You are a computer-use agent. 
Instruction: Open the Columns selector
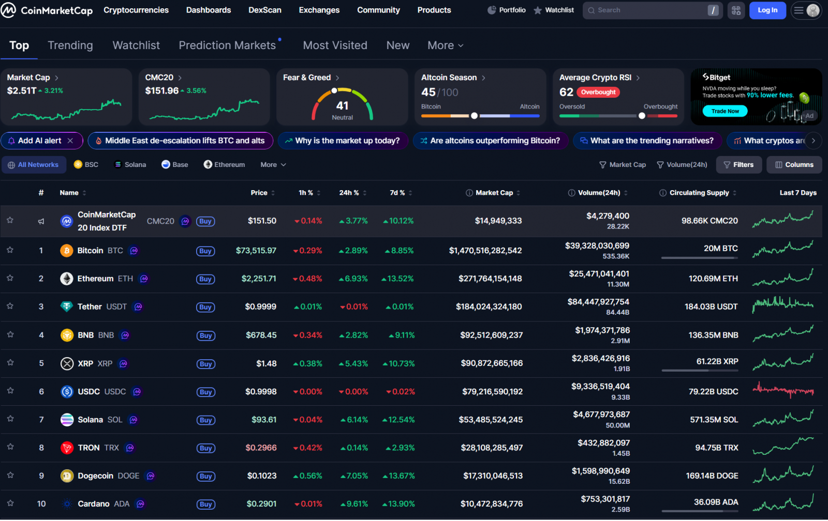(x=794, y=164)
